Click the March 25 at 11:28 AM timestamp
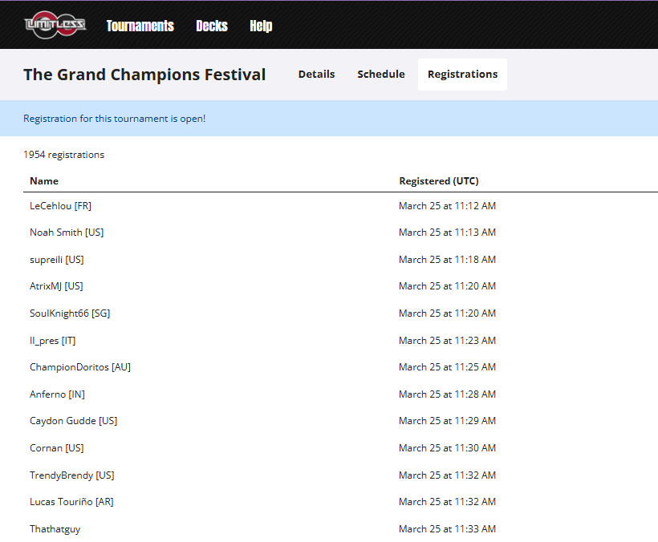The width and height of the screenshot is (658, 542). [447, 394]
